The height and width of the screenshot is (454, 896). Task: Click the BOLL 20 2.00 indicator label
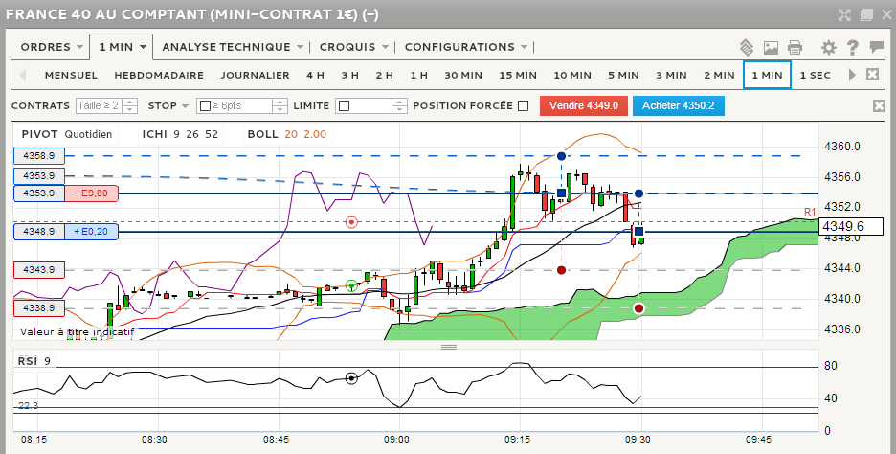(287, 134)
